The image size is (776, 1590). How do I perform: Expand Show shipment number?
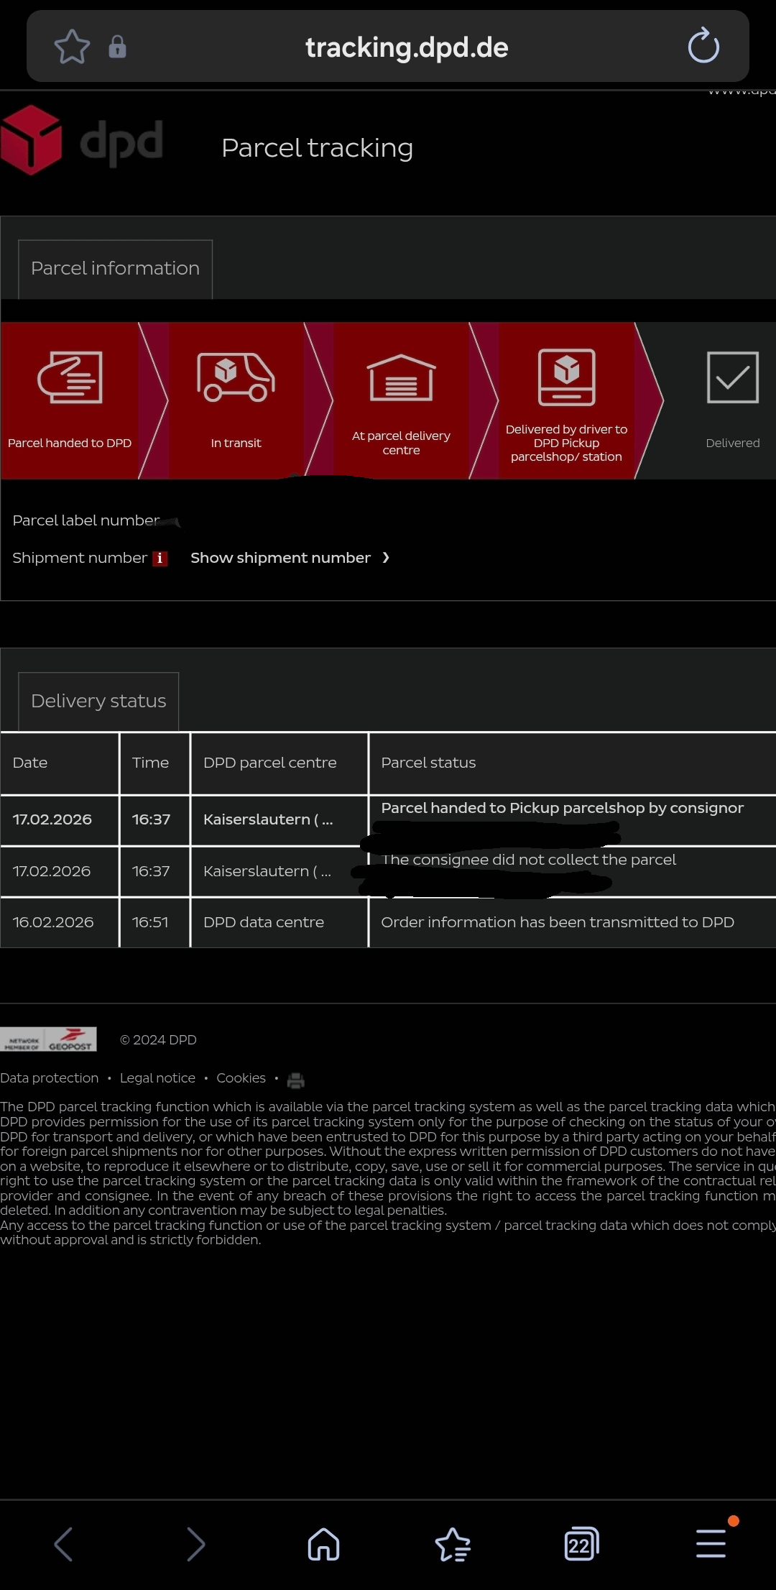click(x=289, y=558)
